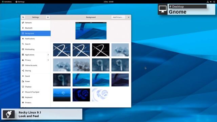Viewport: 217px width, 122px height.
Task: Open the clock showing 2 Dec 15:00
Action: pos(108,2)
